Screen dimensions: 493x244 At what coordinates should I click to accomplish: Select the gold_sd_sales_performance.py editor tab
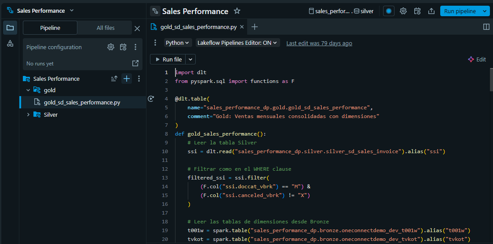[x=198, y=27]
